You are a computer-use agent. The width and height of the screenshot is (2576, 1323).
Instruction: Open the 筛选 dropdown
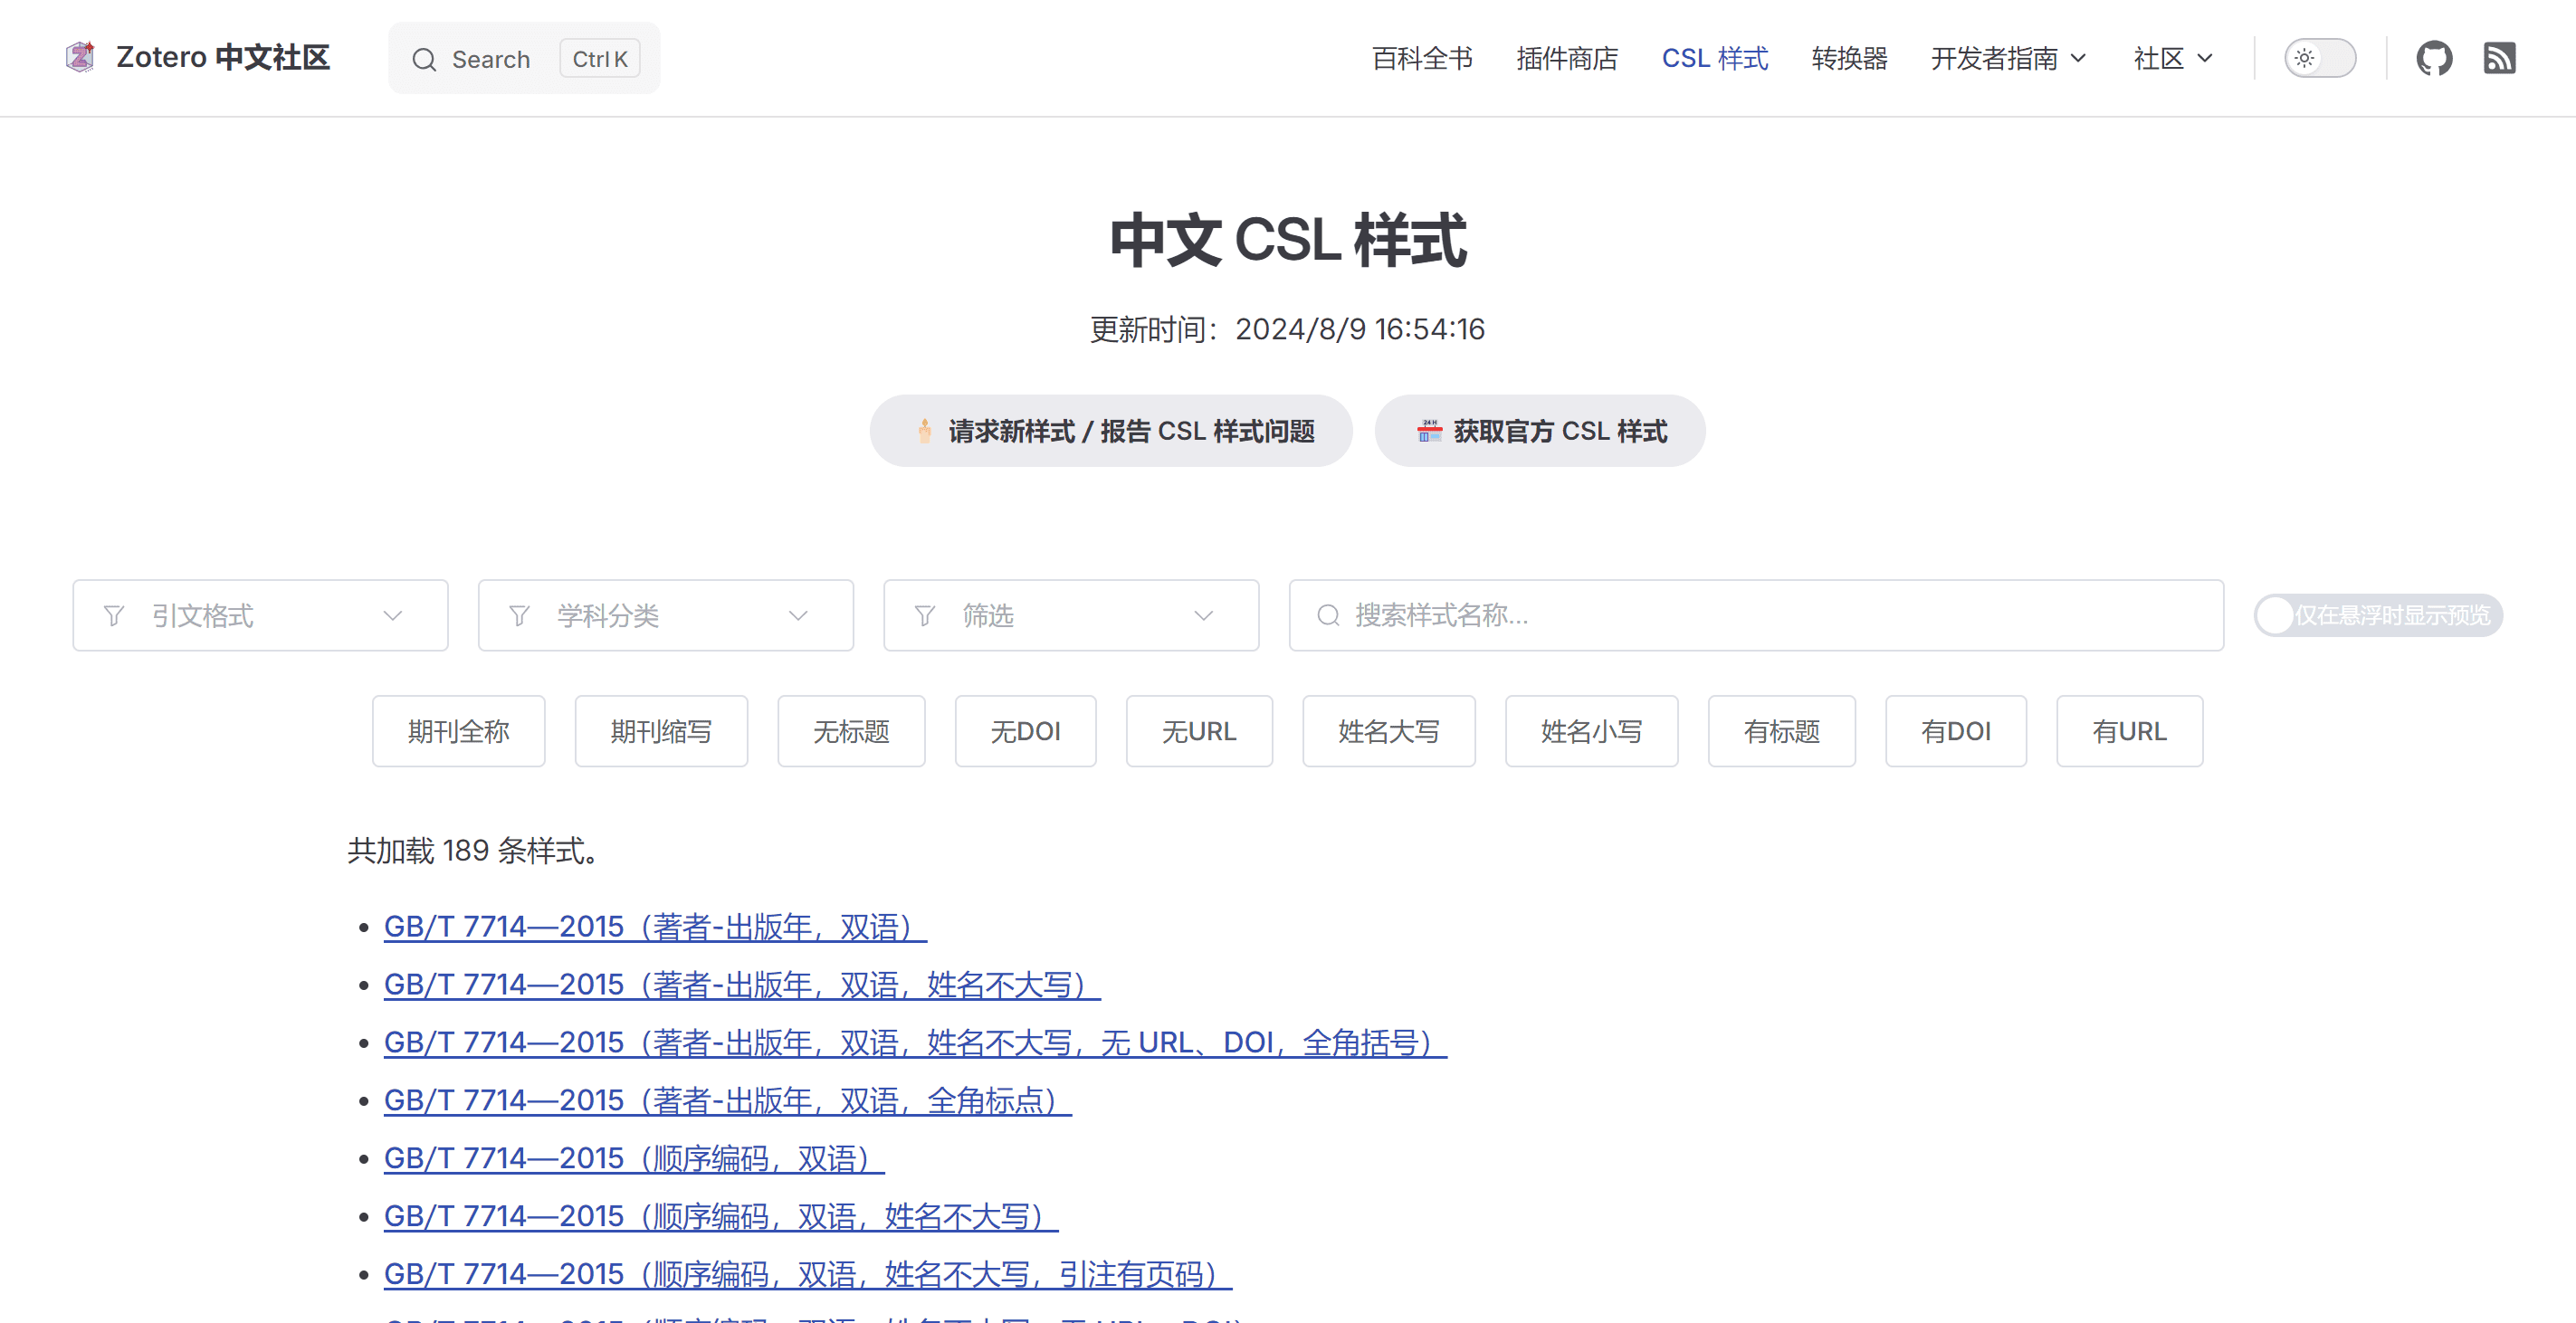[1071, 616]
